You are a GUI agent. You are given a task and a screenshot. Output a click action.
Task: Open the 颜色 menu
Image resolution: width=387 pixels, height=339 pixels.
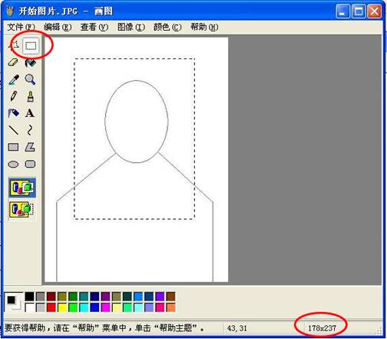[x=167, y=27]
